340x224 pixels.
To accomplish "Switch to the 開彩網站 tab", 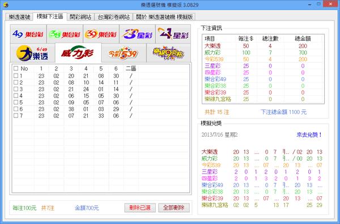I will click(80, 17).
